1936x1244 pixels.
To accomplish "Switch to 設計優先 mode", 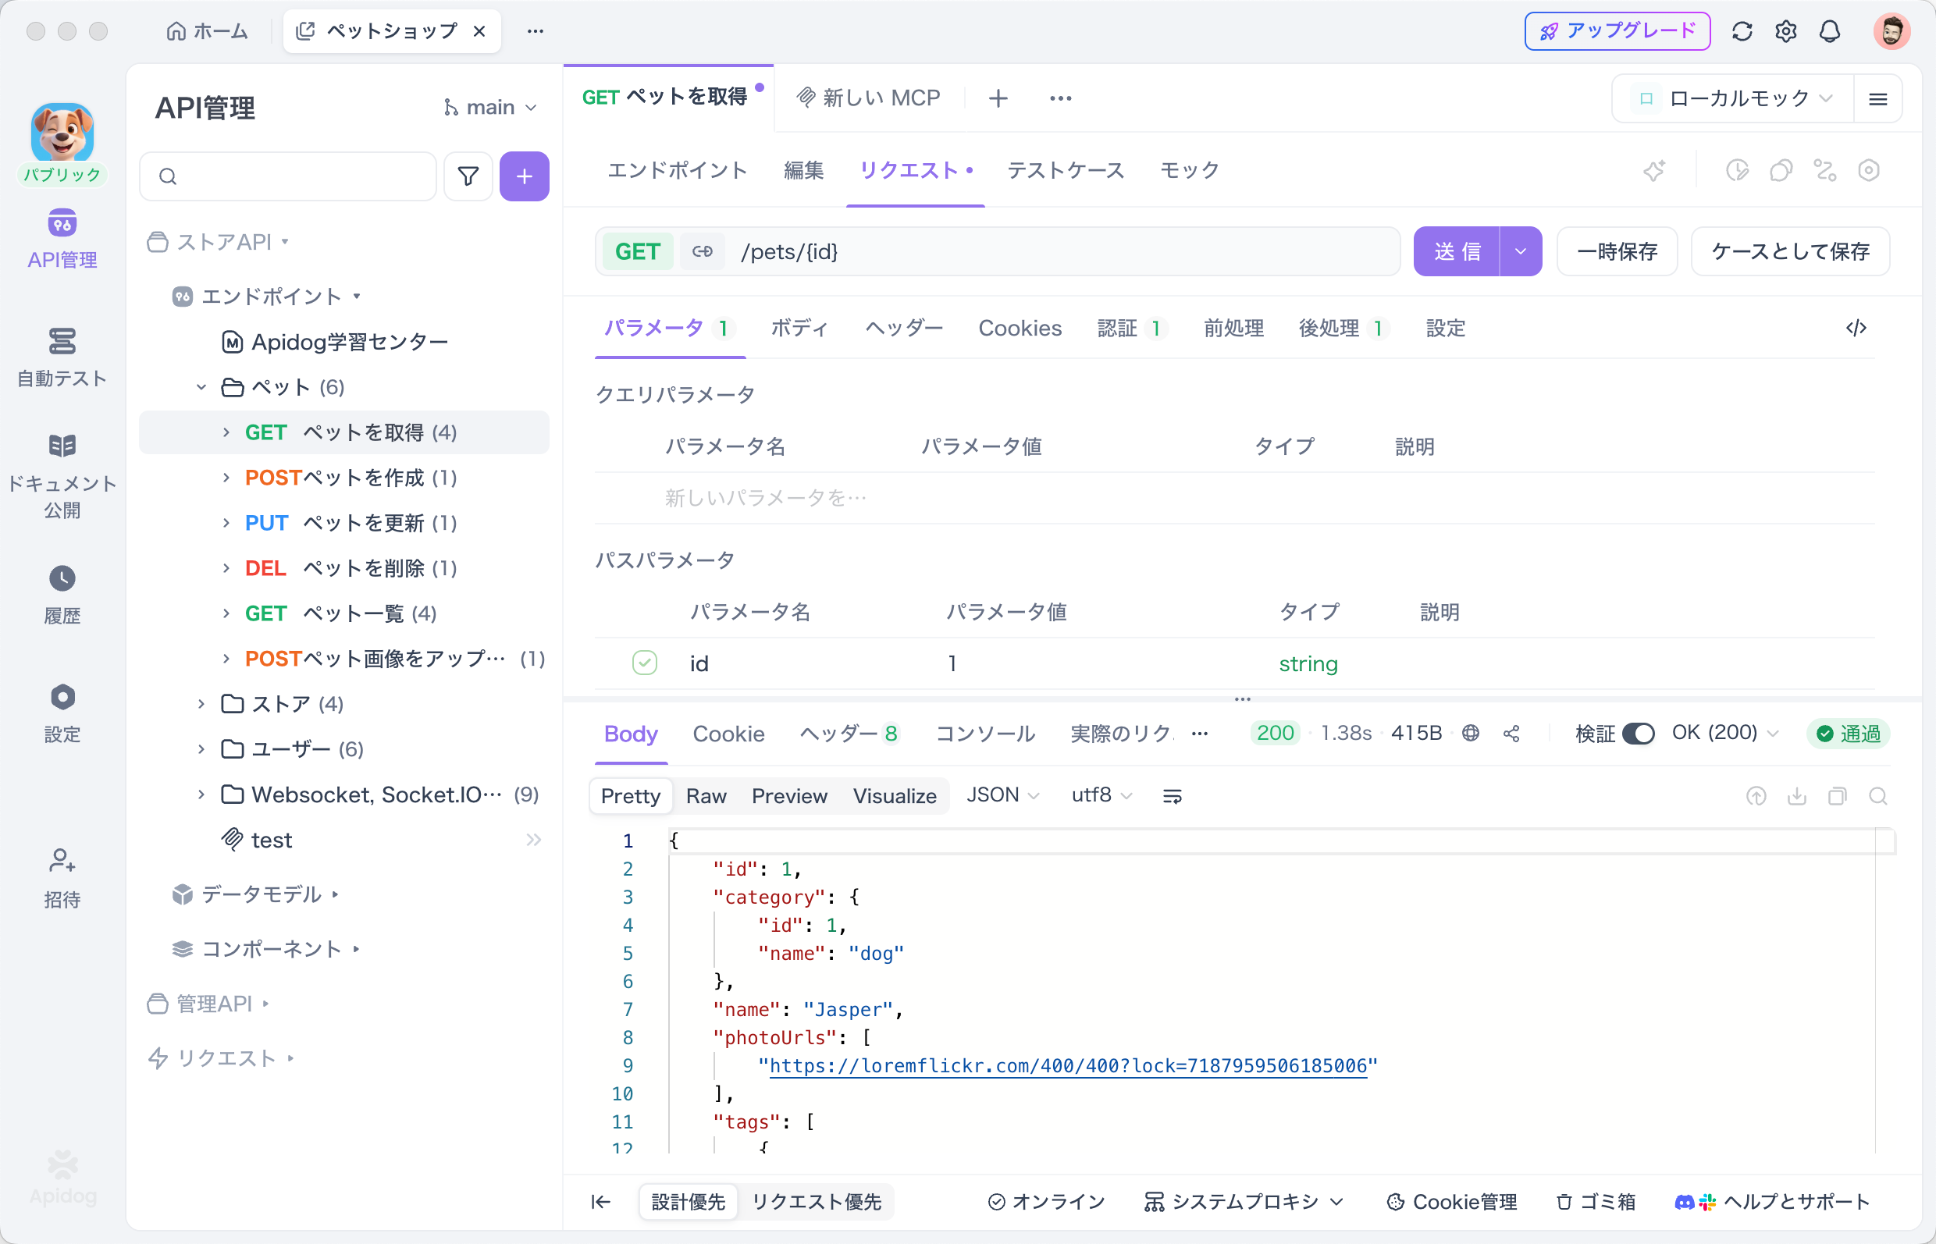I will point(688,1202).
